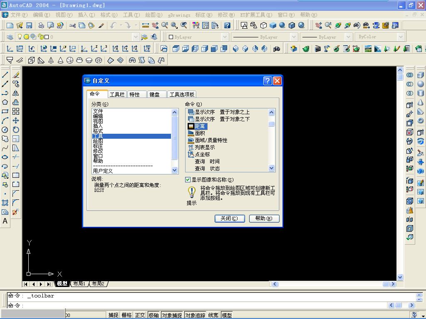Open the 文件 menu

point(19,15)
